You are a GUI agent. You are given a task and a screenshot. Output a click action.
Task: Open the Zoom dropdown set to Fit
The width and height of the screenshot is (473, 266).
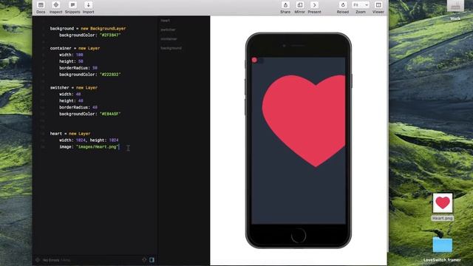(x=361, y=5)
